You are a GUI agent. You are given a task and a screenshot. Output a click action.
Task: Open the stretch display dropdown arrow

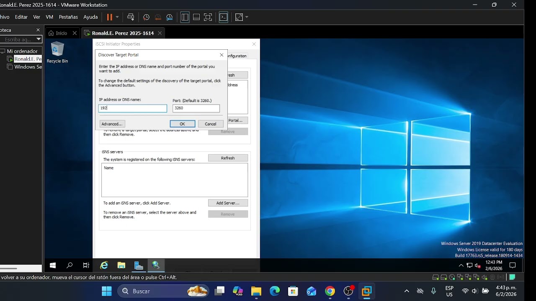pyautogui.click(x=247, y=17)
